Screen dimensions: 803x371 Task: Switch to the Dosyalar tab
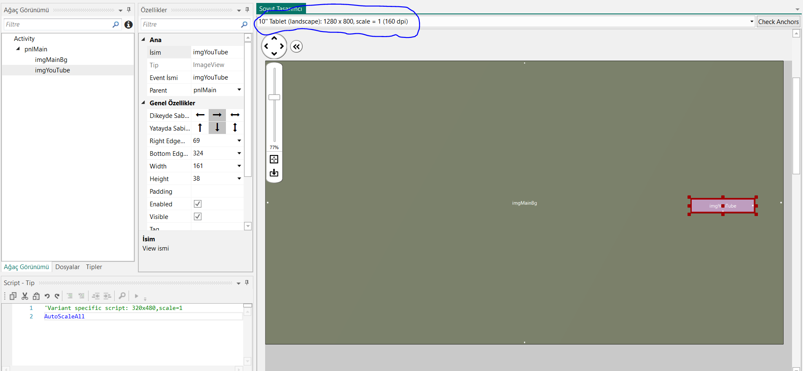[67, 267]
